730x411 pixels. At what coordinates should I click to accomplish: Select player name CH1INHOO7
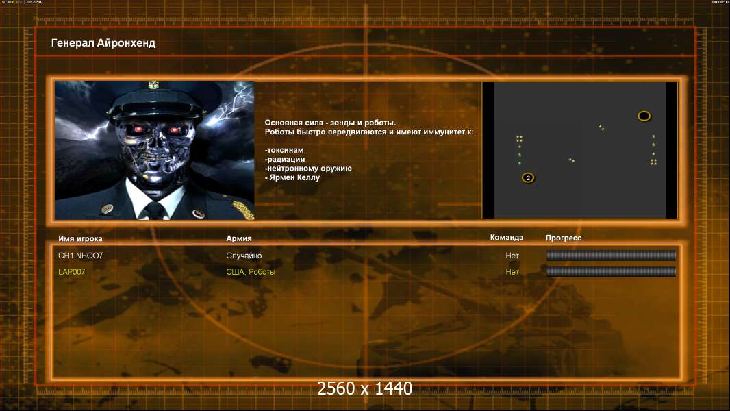81,256
